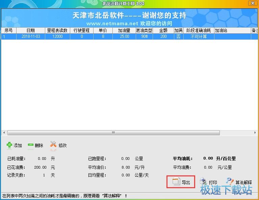This screenshot has width=259, height=200.
Task: Sort by 日期 column header
Action: [x=31, y=30]
